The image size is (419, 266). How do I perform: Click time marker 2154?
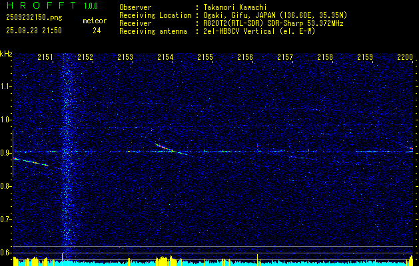[x=165, y=57]
